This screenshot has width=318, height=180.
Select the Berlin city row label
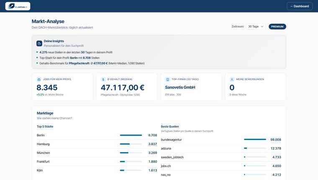pyautogui.click(x=41, y=135)
